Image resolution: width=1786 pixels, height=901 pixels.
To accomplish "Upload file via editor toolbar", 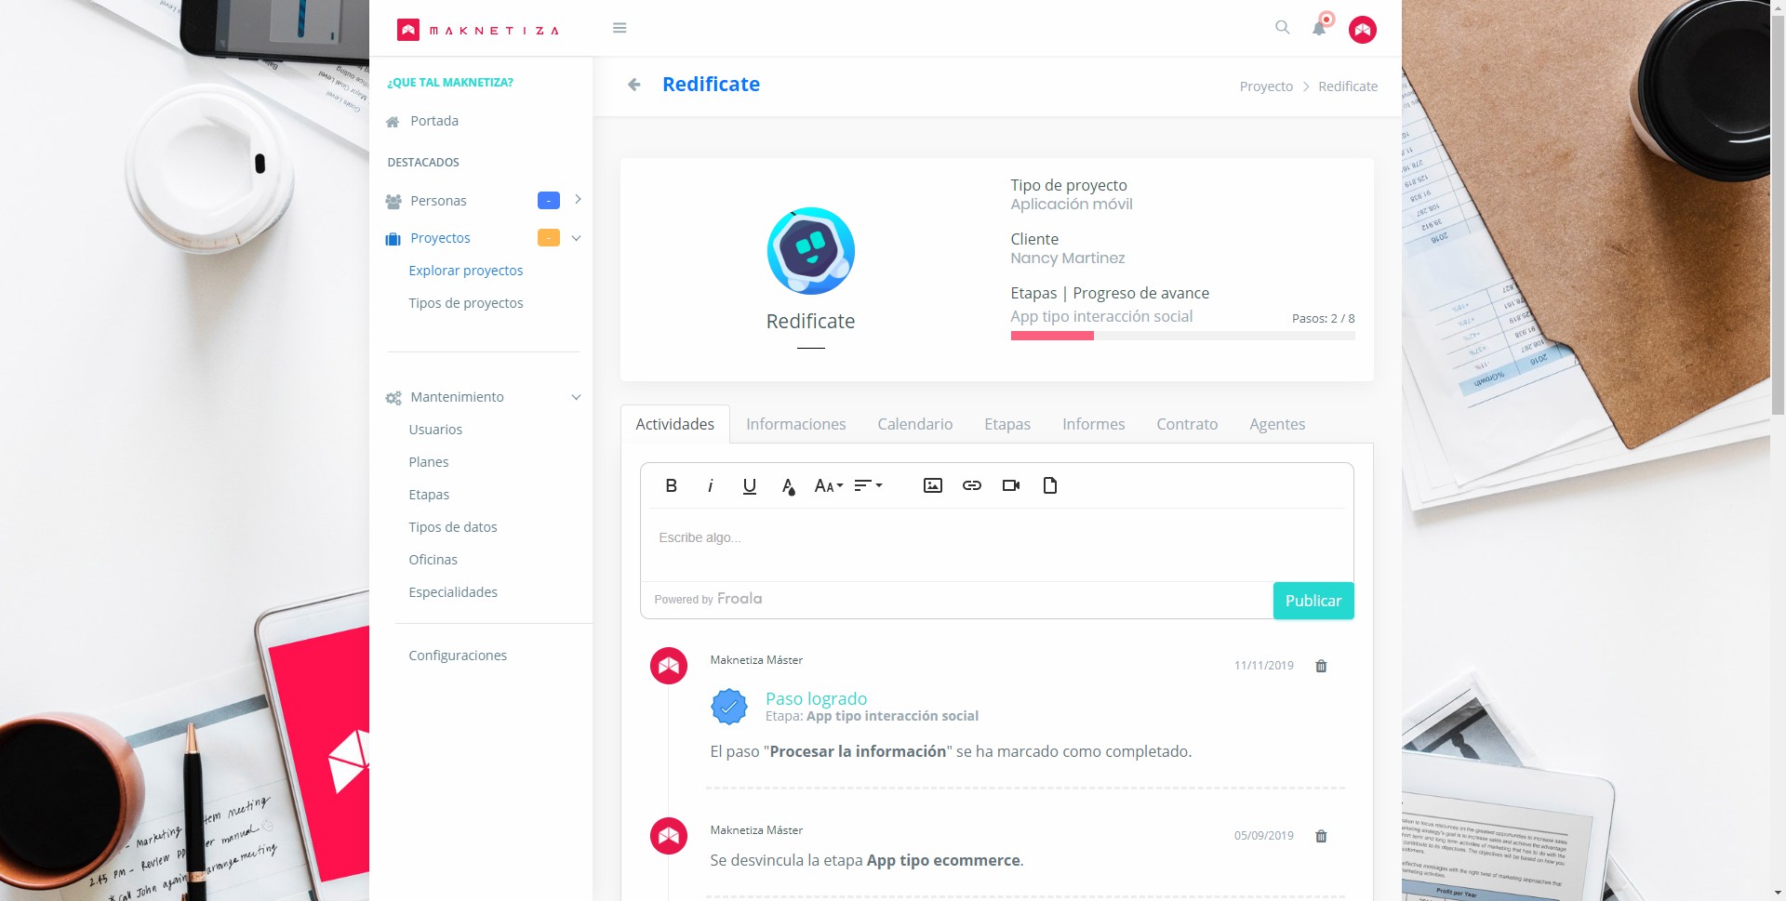I will (x=1050, y=485).
